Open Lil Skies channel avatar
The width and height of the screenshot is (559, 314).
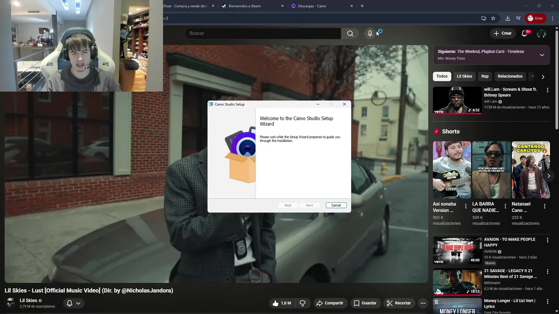[x=10, y=303]
